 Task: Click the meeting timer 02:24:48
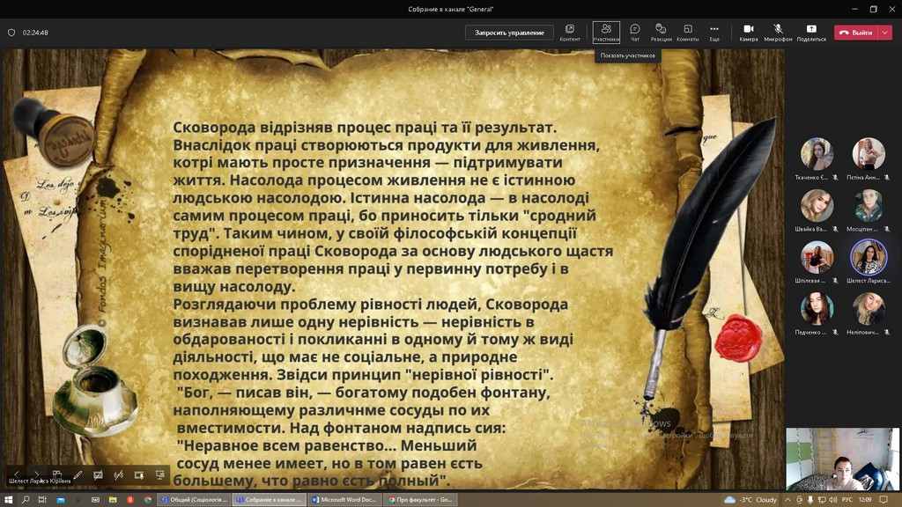click(35, 33)
